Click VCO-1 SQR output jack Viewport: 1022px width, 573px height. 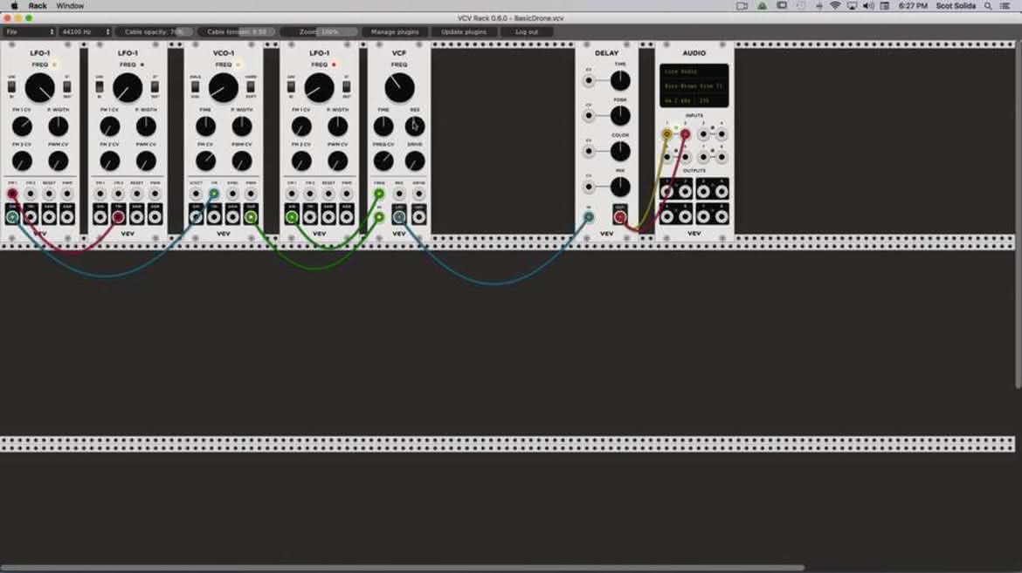coord(251,217)
